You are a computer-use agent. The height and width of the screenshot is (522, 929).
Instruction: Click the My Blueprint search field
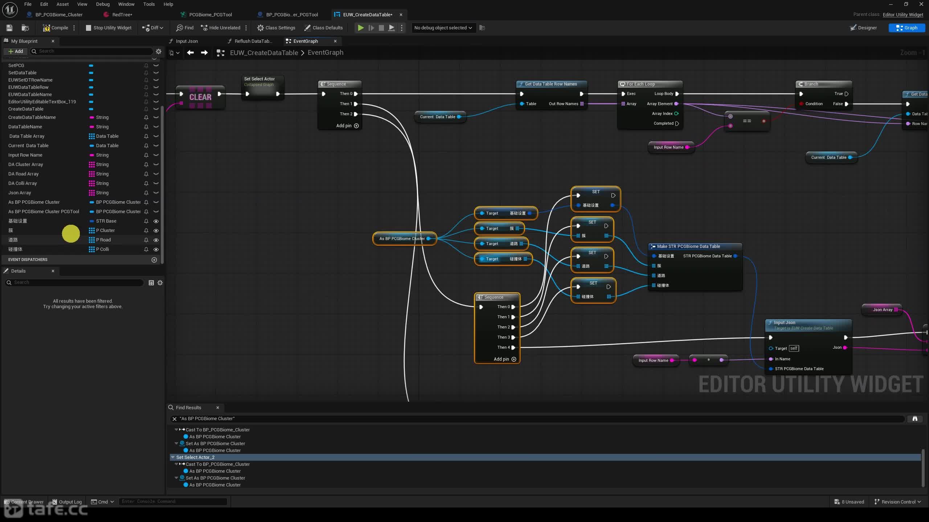[93, 51]
